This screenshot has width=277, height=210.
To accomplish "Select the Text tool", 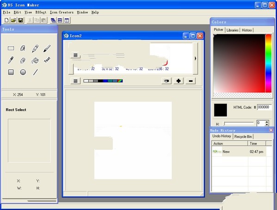I will (47, 60).
